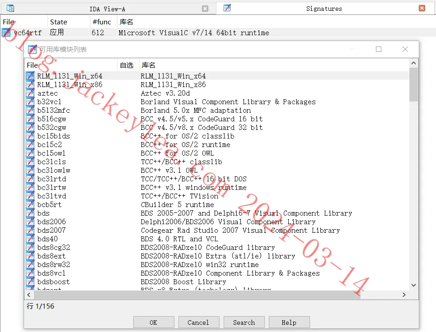Close the Signatures tab
The width and height of the screenshot is (436, 332).
click(422, 8)
